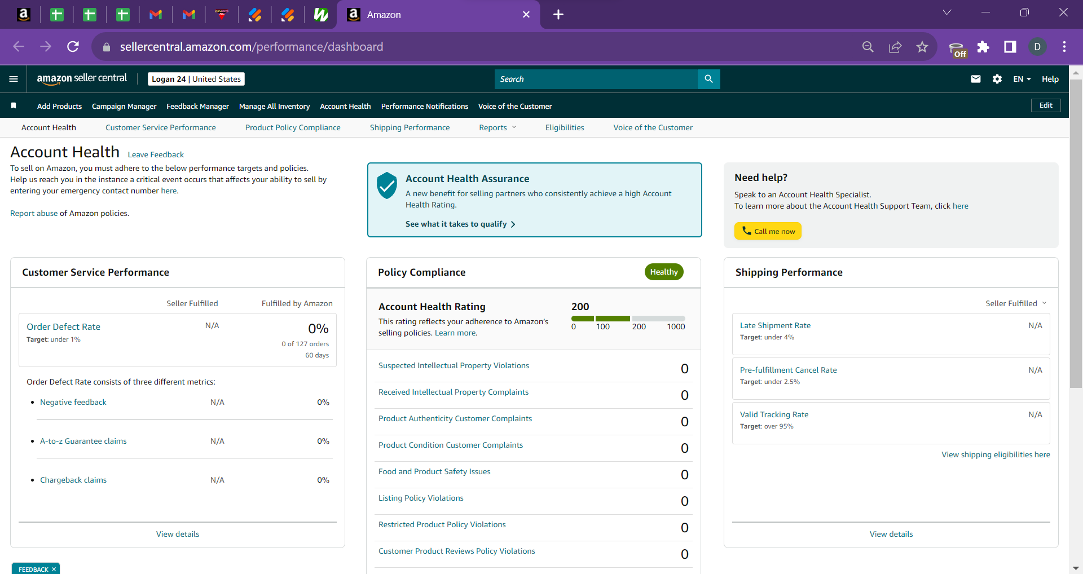Open A-to-z Guarantee claims

(83, 441)
